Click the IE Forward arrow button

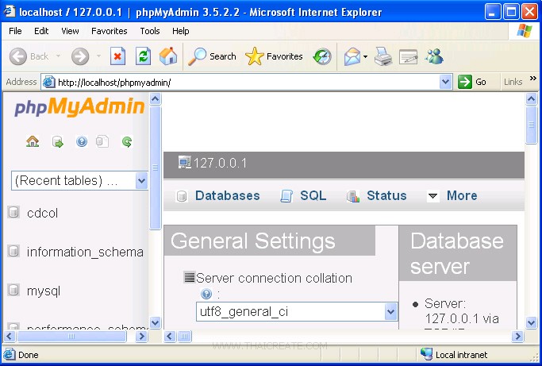(x=80, y=56)
